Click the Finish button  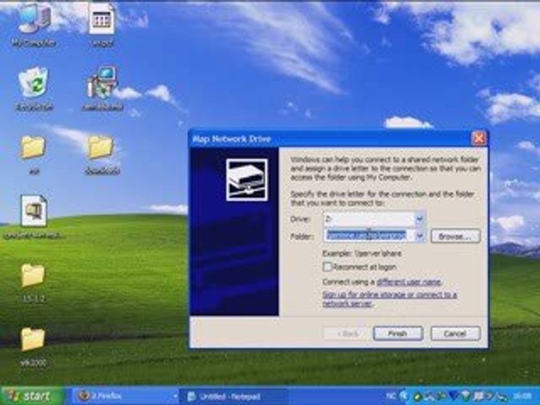[398, 334]
